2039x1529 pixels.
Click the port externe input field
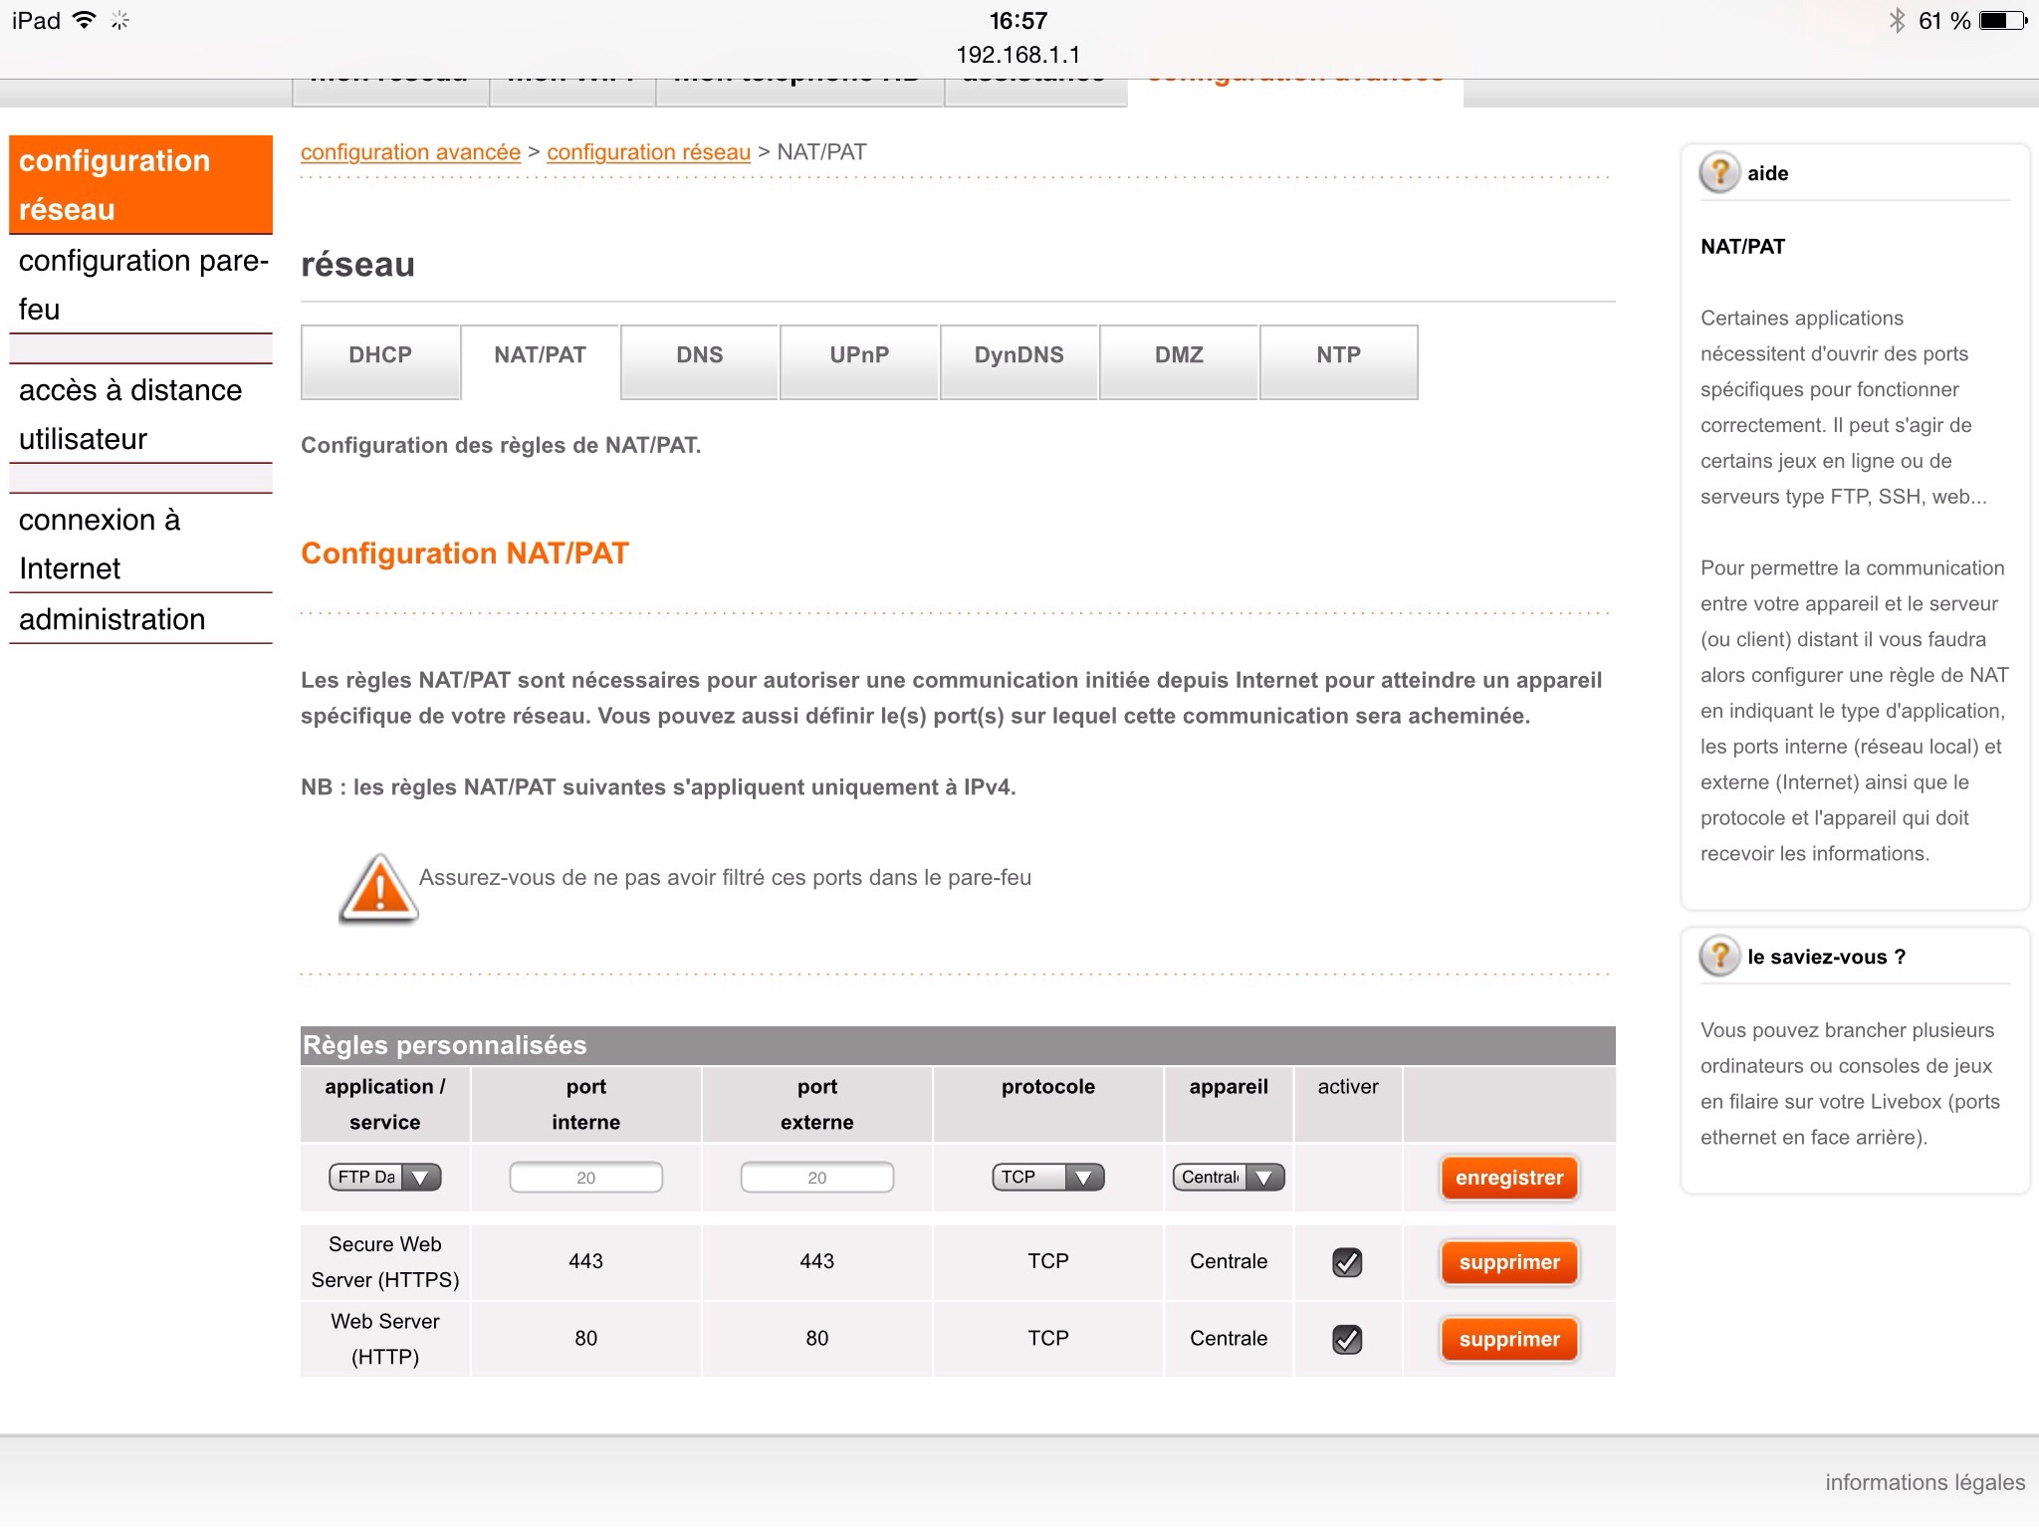coord(816,1178)
